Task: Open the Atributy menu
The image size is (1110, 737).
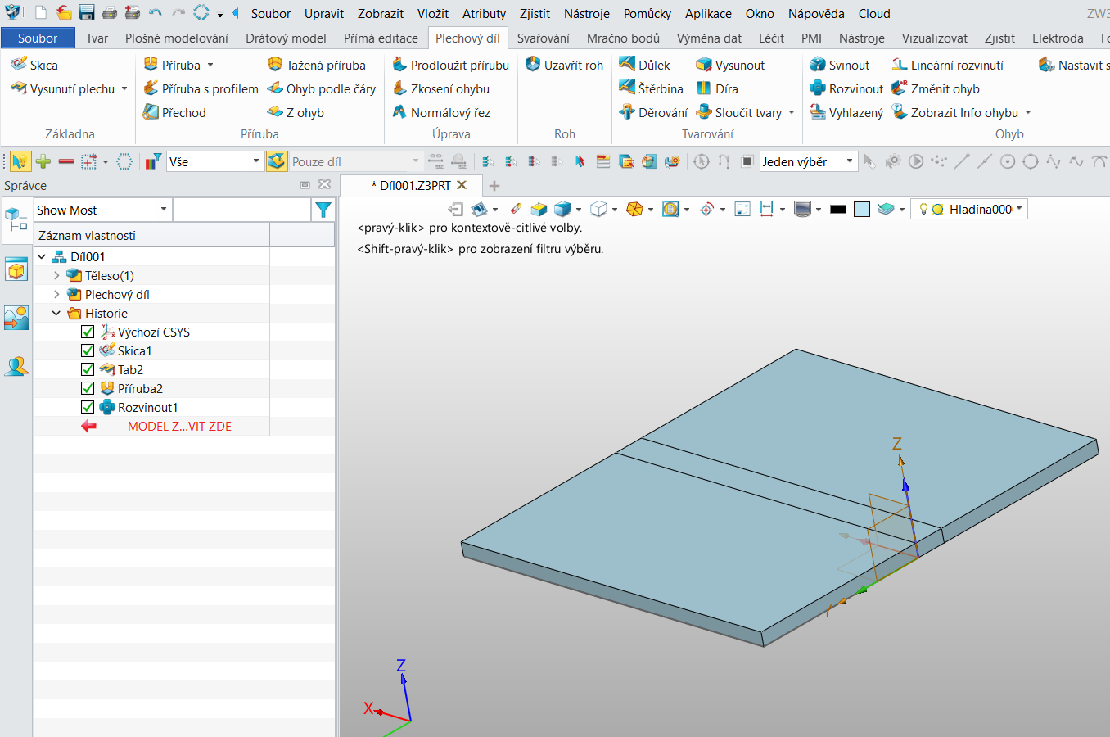Action: [x=485, y=13]
